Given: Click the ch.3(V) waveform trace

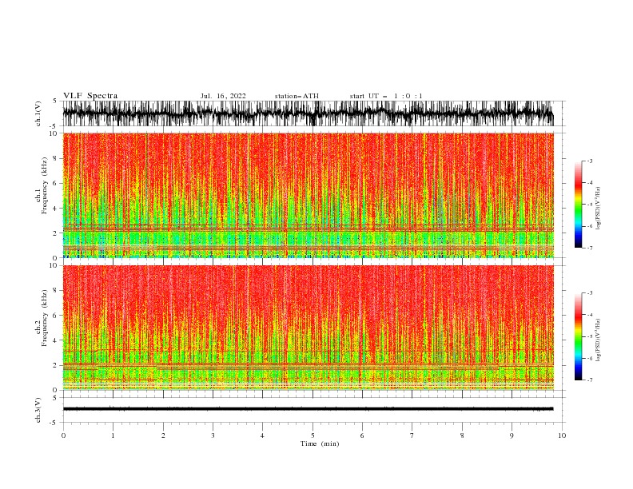Looking at the screenshot, I should coord(308,409).
